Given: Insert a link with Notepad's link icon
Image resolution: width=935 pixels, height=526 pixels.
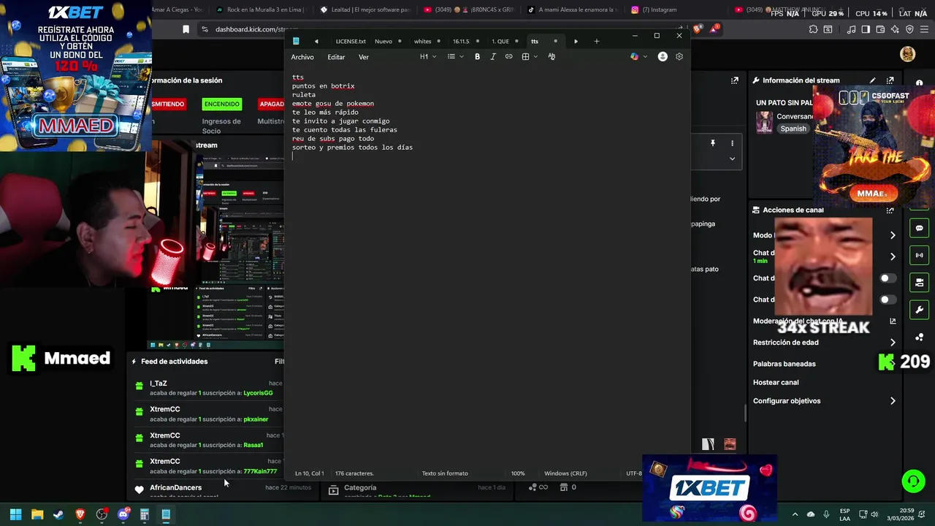Looking at the screenshot, I should point(509,57).
